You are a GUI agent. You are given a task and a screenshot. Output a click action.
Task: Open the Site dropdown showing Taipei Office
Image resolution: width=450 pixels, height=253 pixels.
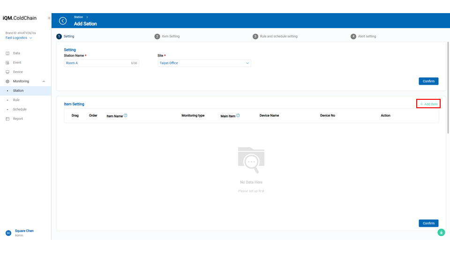click(x=204, y=63)
